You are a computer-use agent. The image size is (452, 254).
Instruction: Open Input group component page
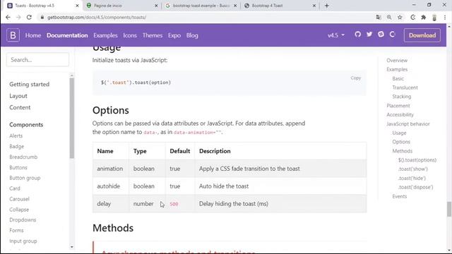(x=23, y=241)
